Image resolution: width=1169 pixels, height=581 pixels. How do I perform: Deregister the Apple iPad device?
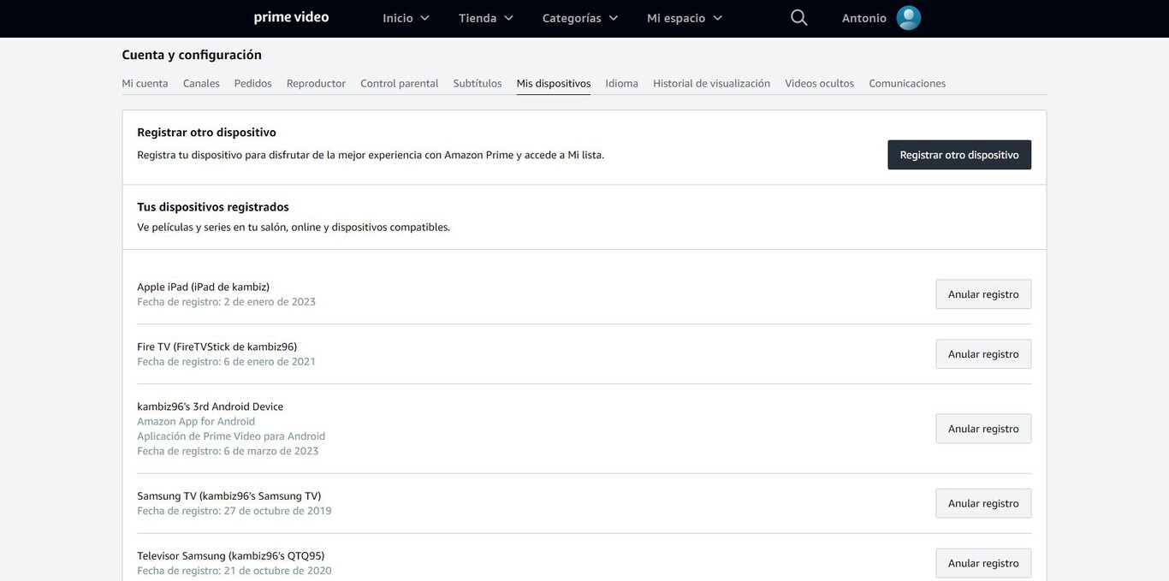click(982, 294)
